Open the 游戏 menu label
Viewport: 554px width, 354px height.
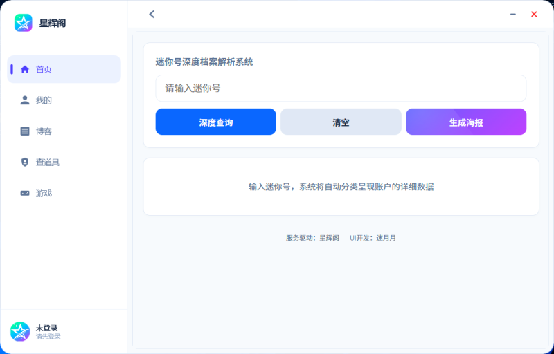pyautogui.click(x=44, y=193)
